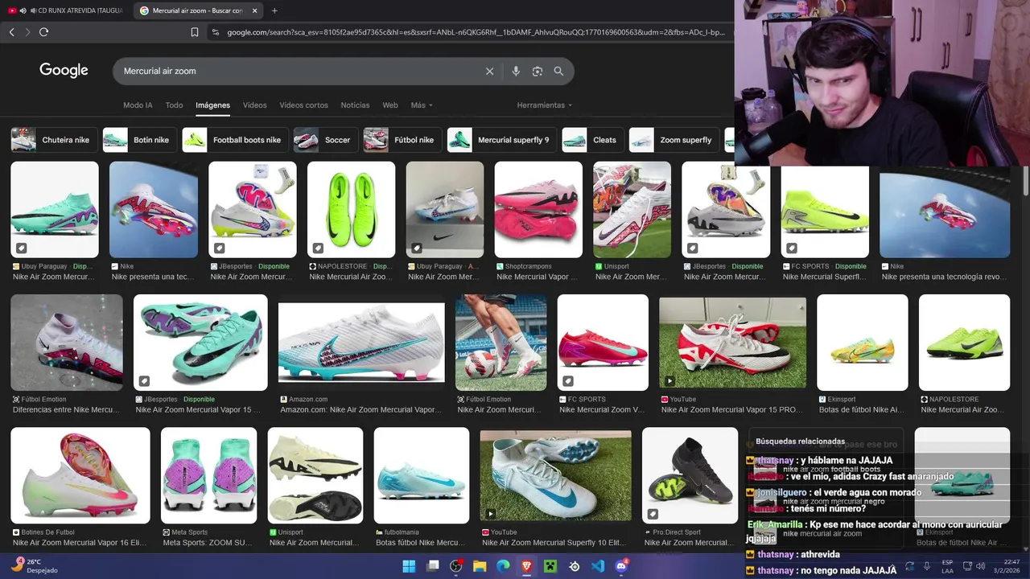Switch to the Web results tab
Screen dimensions: 1030x579
pos(390,105)
